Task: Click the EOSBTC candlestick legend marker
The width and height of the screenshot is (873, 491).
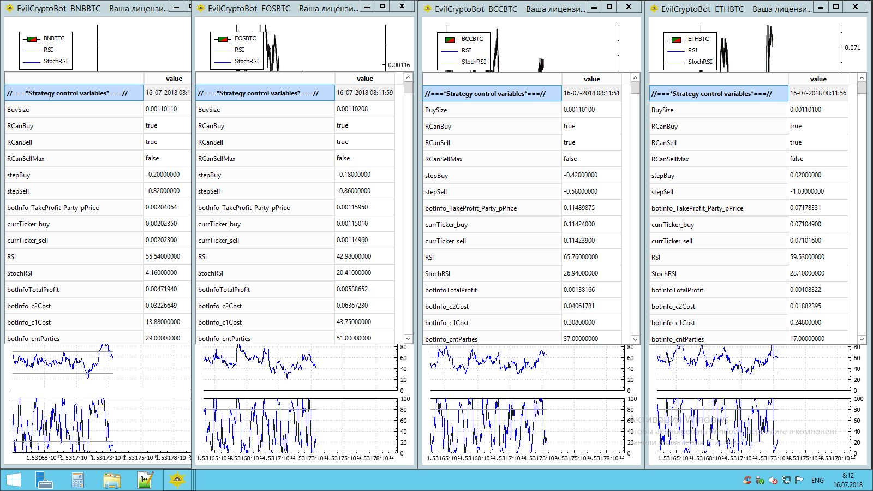Action: (223, 39)
